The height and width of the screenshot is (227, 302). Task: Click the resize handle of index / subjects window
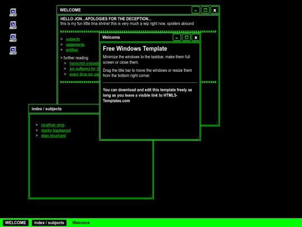coord(150,196)
